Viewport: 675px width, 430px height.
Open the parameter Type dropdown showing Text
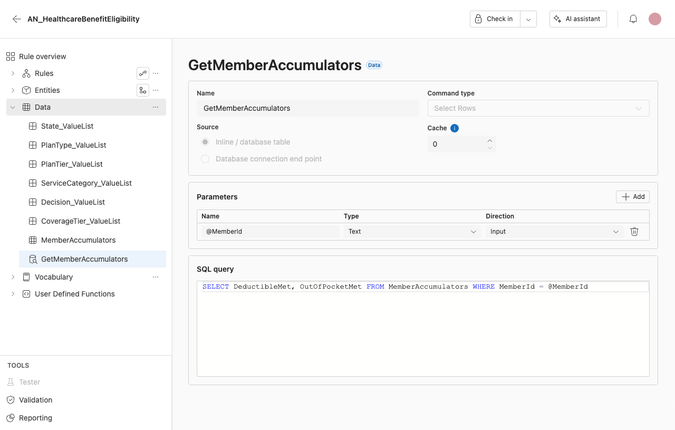[412, 232]
